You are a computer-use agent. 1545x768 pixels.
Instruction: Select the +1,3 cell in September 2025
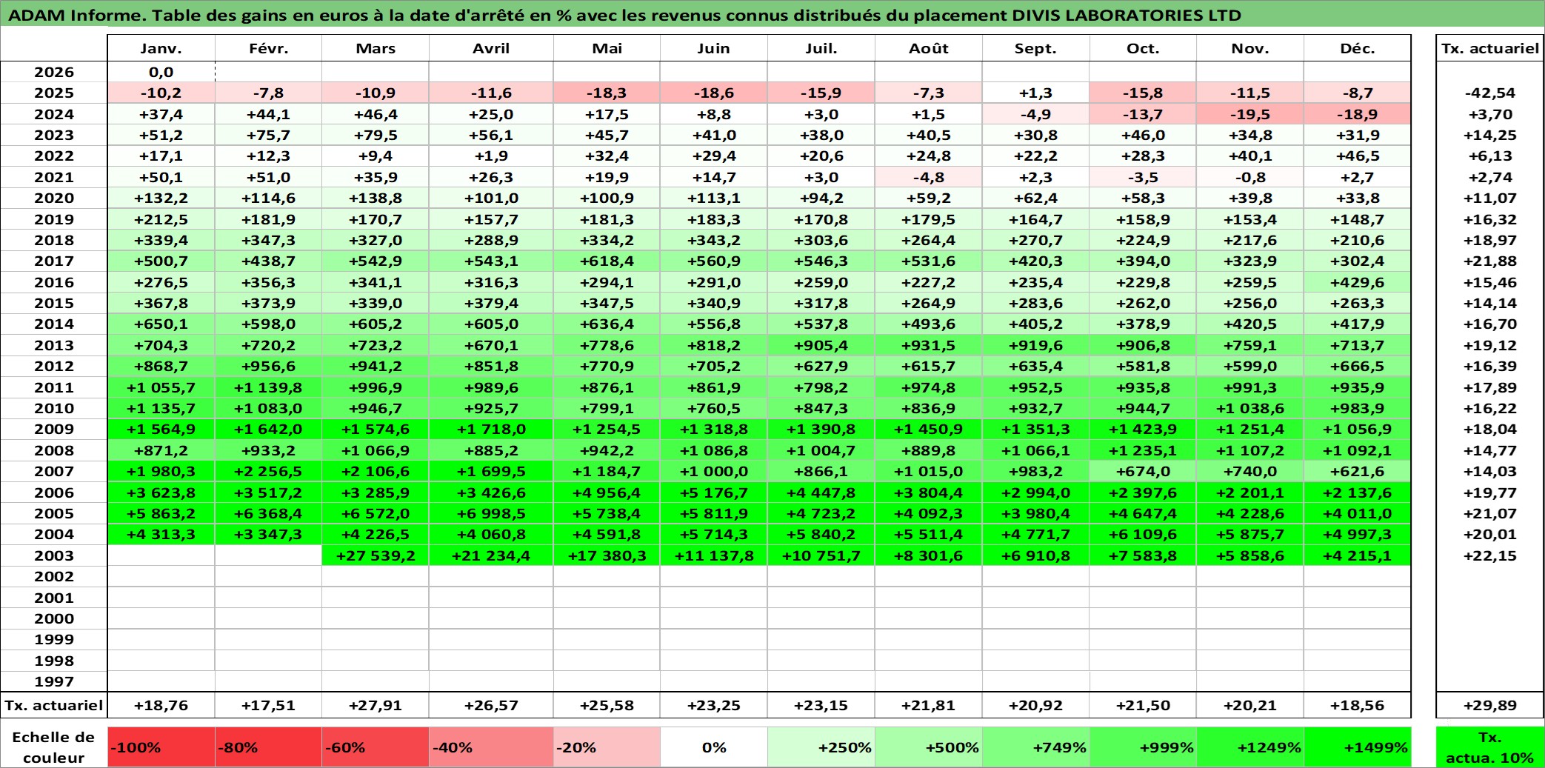click(1035, 93)
